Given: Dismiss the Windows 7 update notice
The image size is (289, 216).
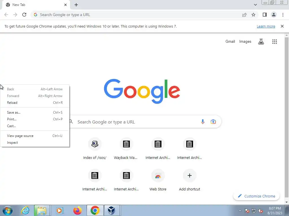Looking at the screenshot, I should [x=282, y=26].
